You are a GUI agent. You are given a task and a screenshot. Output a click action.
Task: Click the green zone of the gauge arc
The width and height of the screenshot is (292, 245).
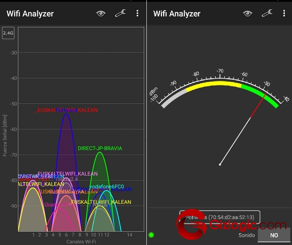pos(260,94)
